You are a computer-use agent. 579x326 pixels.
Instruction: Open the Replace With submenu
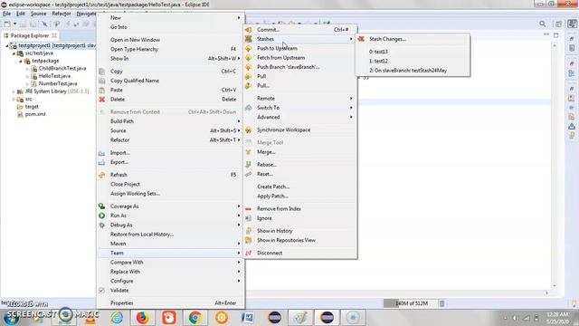pyautogui.click(x=170, y=272)
